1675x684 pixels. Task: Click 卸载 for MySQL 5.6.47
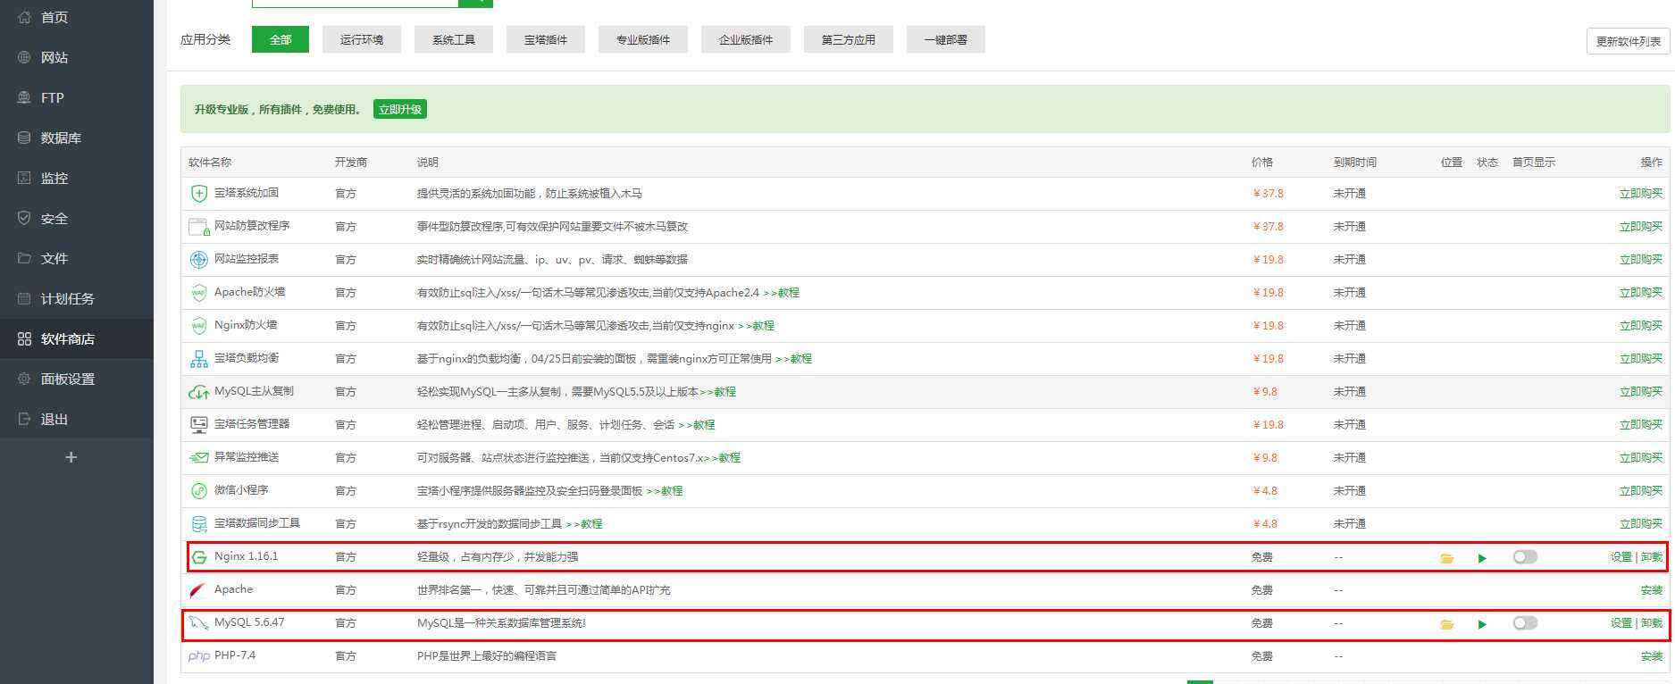pyautogui.click(x=1652, y=623)
